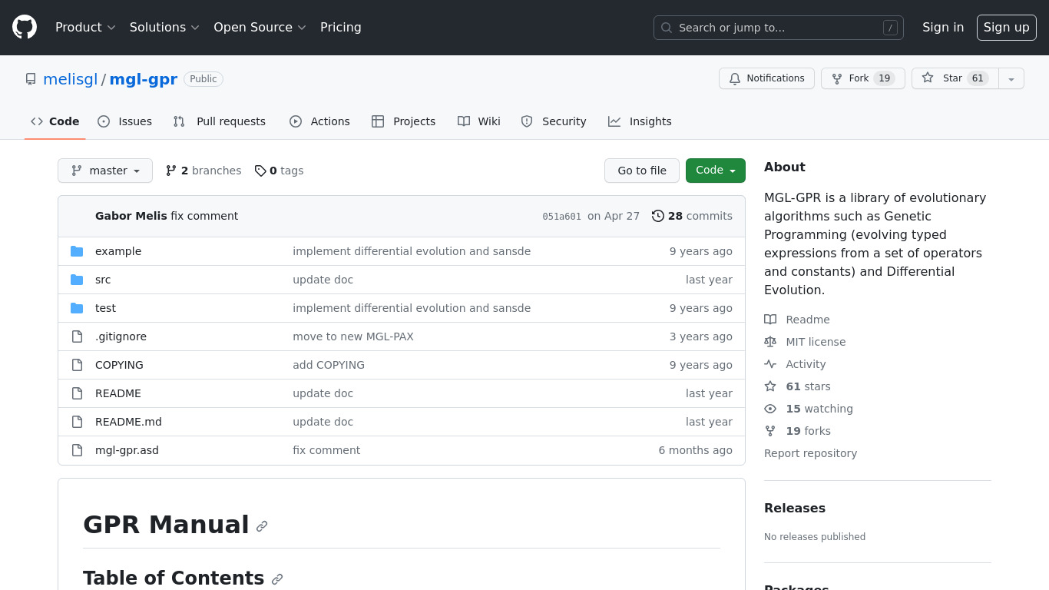The height and width of the screenshot is (590, 1049).
Task: Open 'add COPYING' commit message
Action: tap(329, 365)
